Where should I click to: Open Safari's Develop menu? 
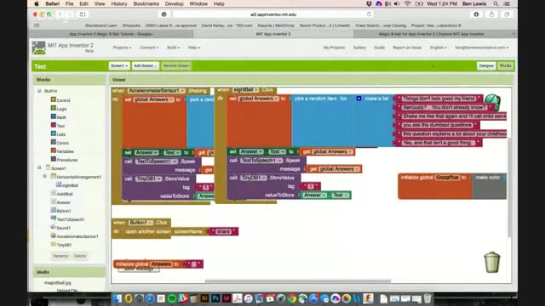(174, 3)
